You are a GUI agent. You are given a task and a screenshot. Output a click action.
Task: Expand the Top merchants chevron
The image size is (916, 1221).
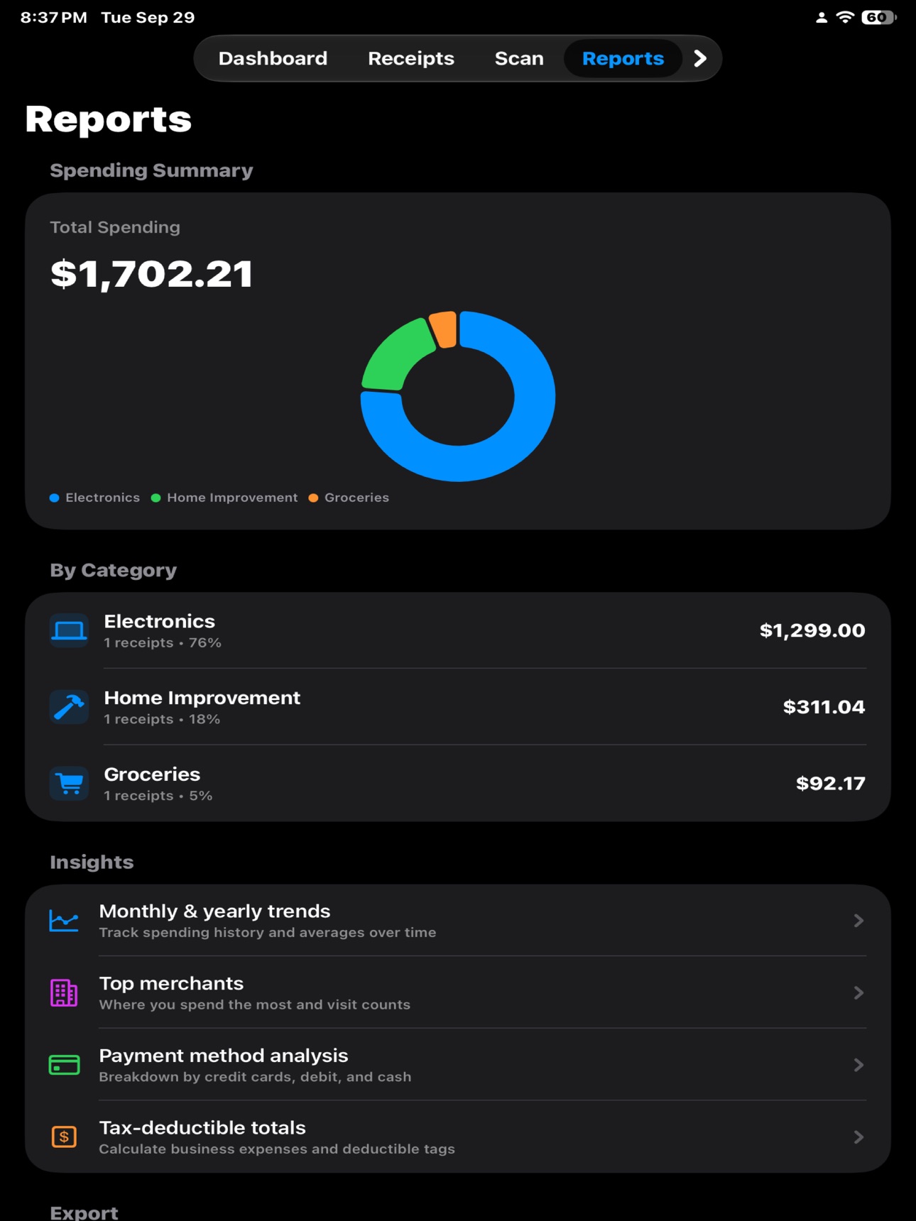858,993
